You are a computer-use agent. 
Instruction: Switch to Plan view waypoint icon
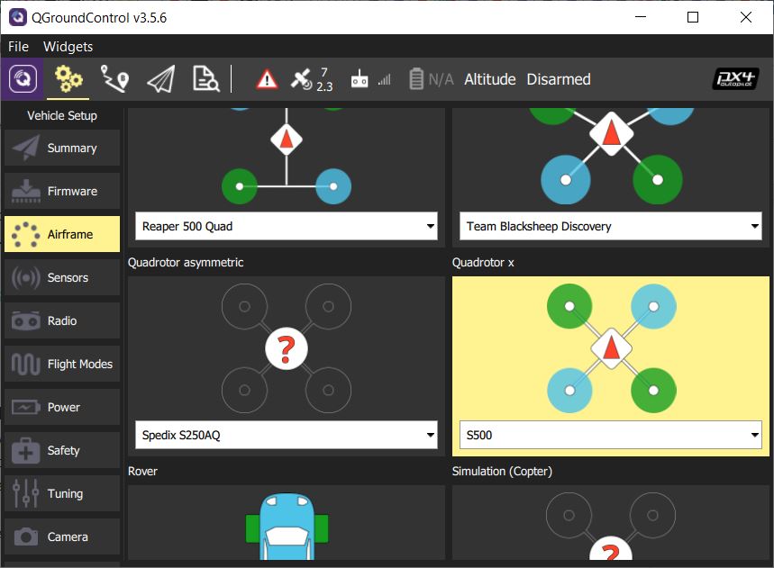[115, 79]
